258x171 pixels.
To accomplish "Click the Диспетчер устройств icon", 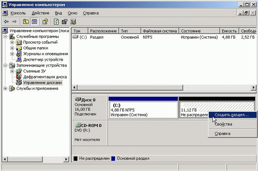I will (19, 60).
